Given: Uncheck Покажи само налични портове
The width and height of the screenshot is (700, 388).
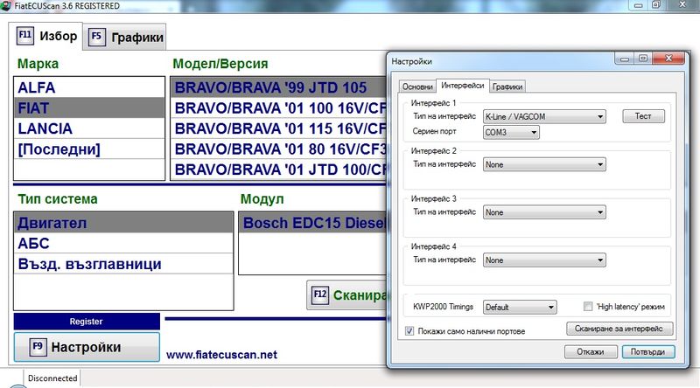Looking at the screenshot, I should tap(409, 331).
